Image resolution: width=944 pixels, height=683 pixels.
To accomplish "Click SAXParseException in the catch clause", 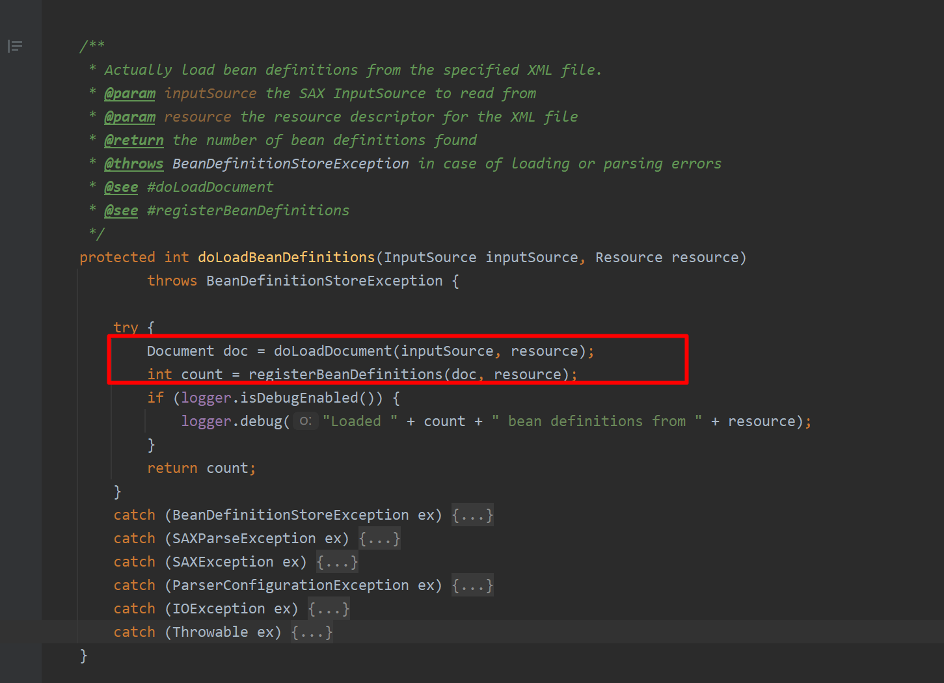I will [x=244, y=539].
